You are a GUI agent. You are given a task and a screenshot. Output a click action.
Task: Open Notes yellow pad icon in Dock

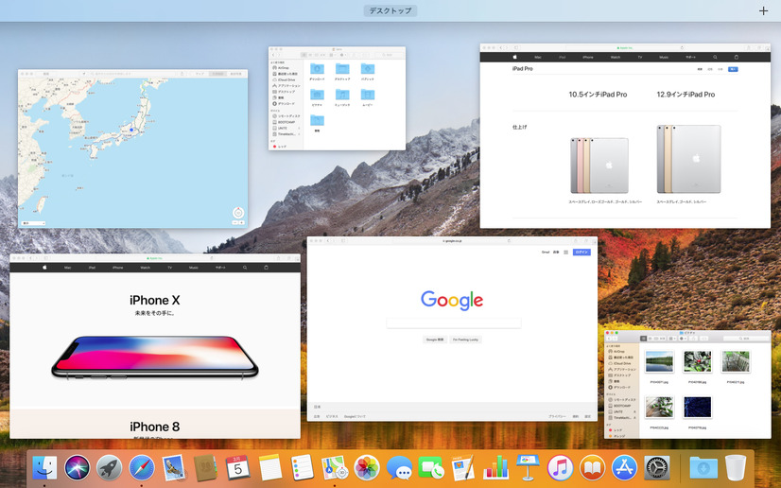click(270, 468)
